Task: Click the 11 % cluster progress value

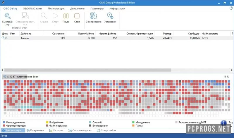Action: pos(226,77)
